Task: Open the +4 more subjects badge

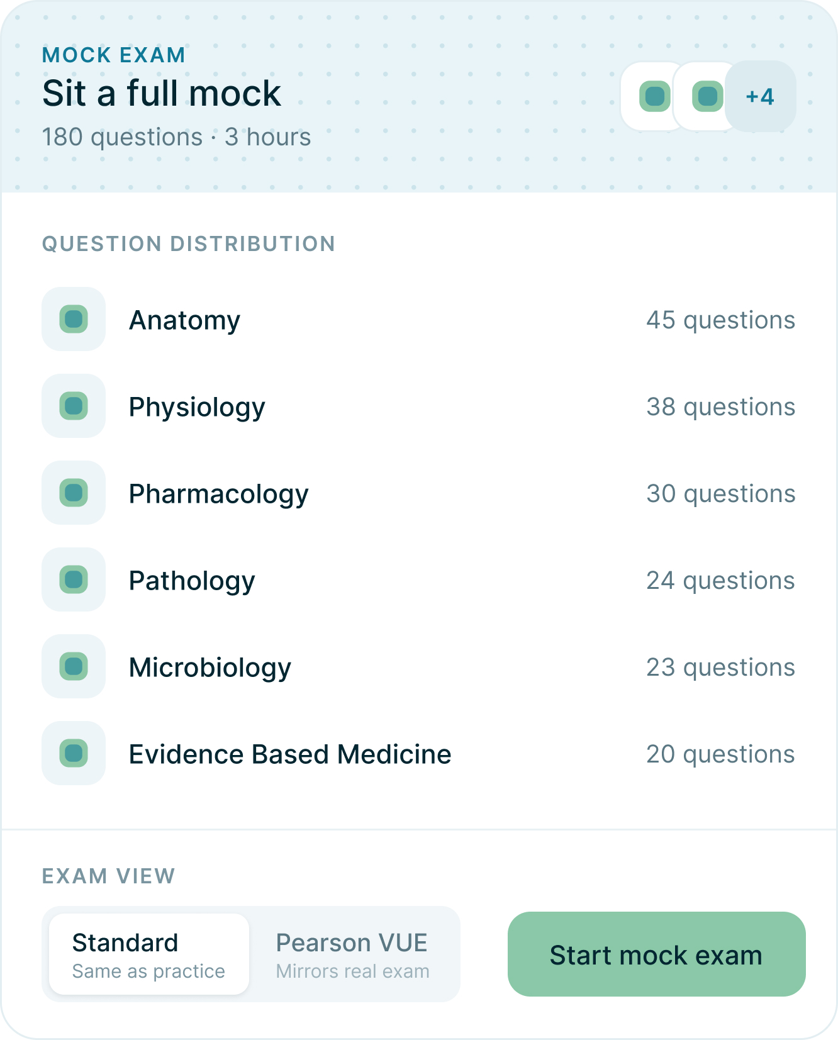Action: coord(760,96)
